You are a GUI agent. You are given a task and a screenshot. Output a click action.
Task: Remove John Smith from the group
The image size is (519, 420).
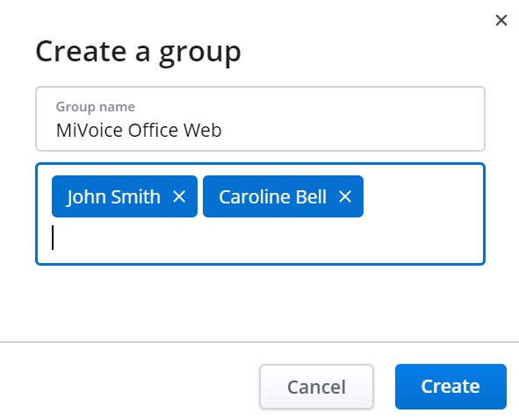179,197
